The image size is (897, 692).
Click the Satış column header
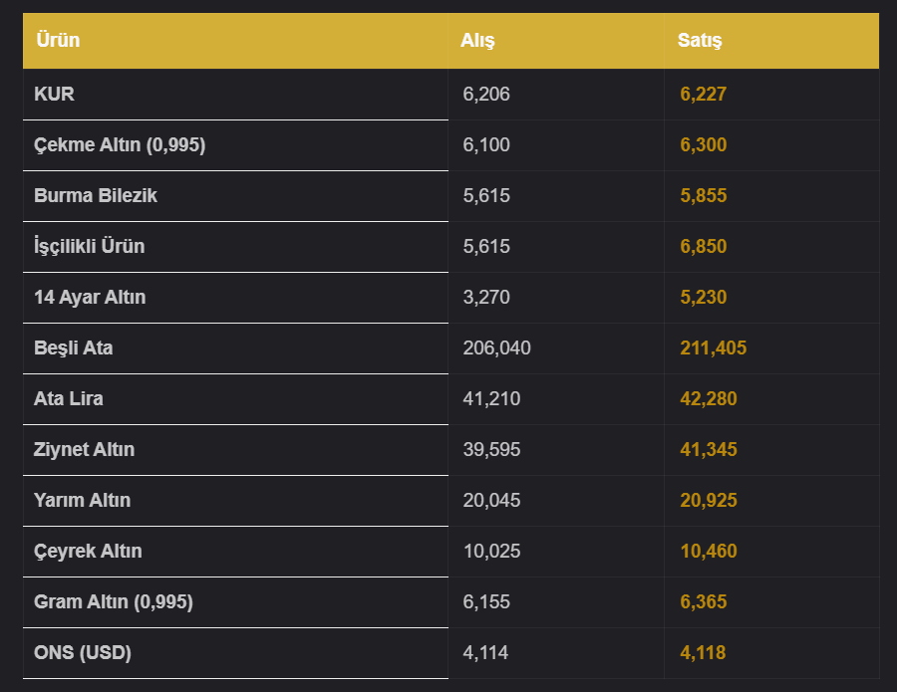point(699,40)
